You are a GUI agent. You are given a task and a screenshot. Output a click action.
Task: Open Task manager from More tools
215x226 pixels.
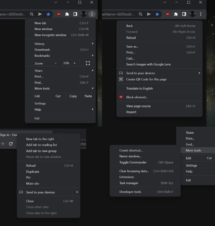click(x=129, y=183)
